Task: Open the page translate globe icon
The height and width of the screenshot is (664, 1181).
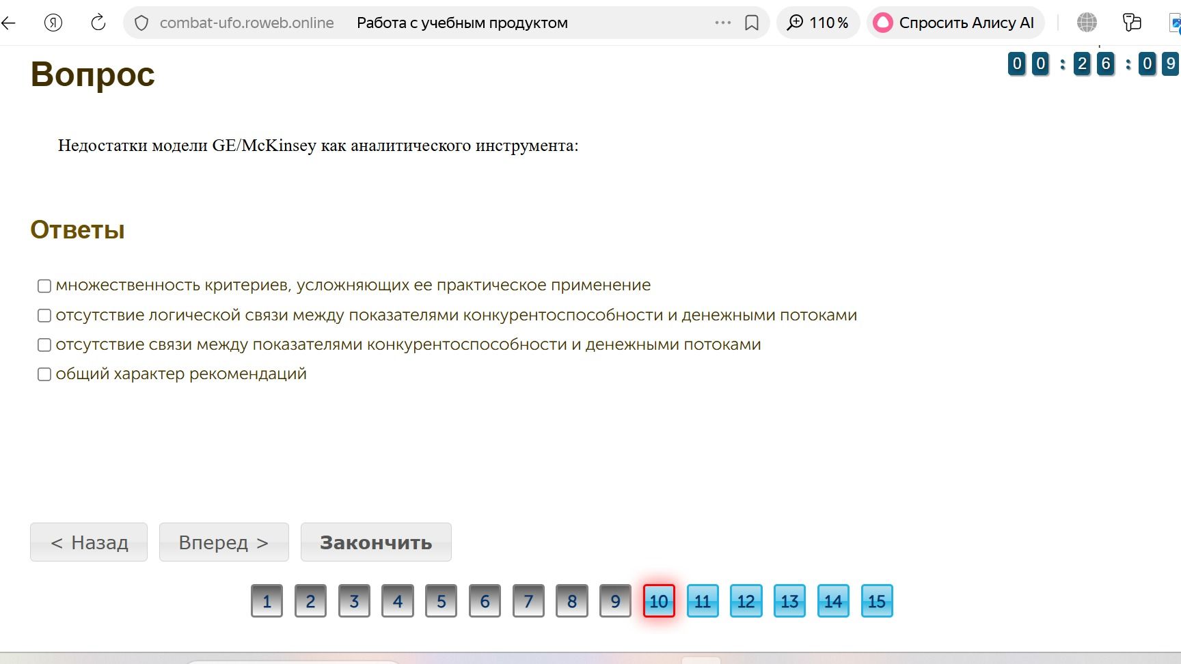Action: click(x=1087, y=23)
